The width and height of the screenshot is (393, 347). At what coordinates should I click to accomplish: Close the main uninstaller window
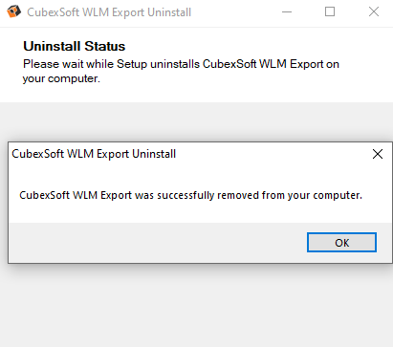(x=374, y=12)
